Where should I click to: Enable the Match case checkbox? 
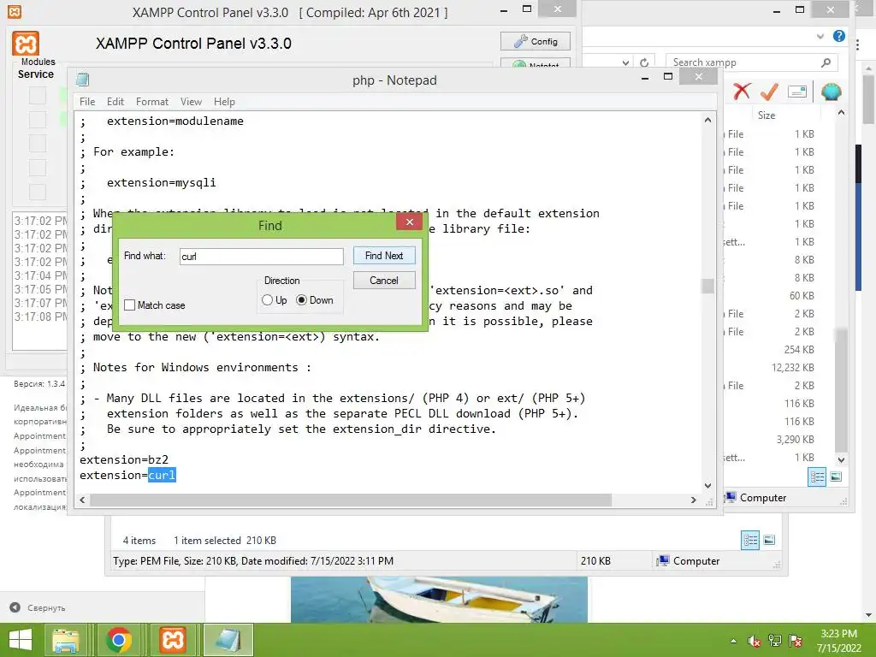(130, 305)
